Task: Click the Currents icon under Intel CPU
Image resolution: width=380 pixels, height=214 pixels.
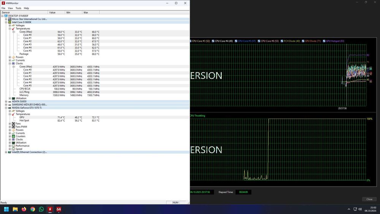Action: [x=14, y=60]
